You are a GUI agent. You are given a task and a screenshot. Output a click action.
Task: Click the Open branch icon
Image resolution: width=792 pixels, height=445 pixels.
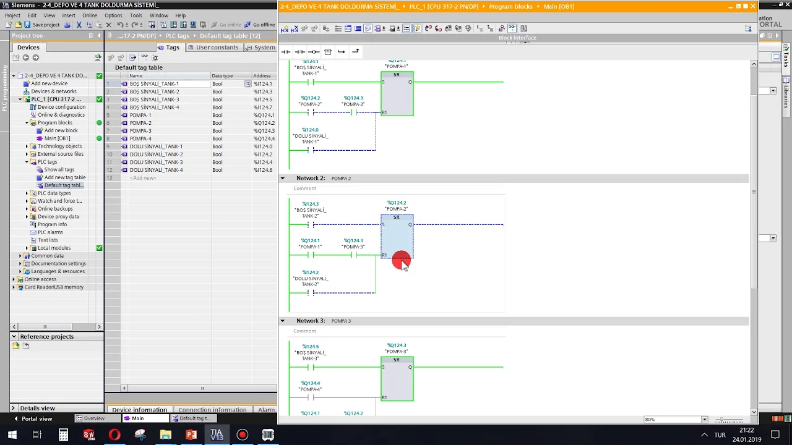(x=342, y=52)
